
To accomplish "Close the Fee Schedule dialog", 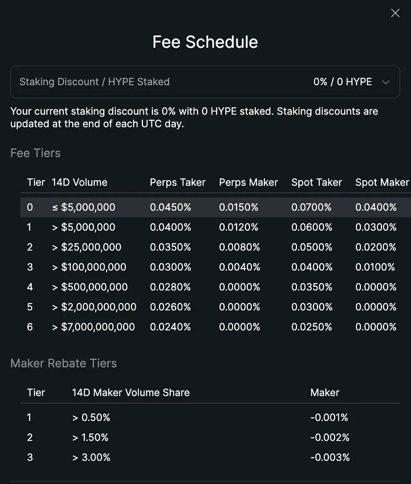I will (x=395, y=13).
